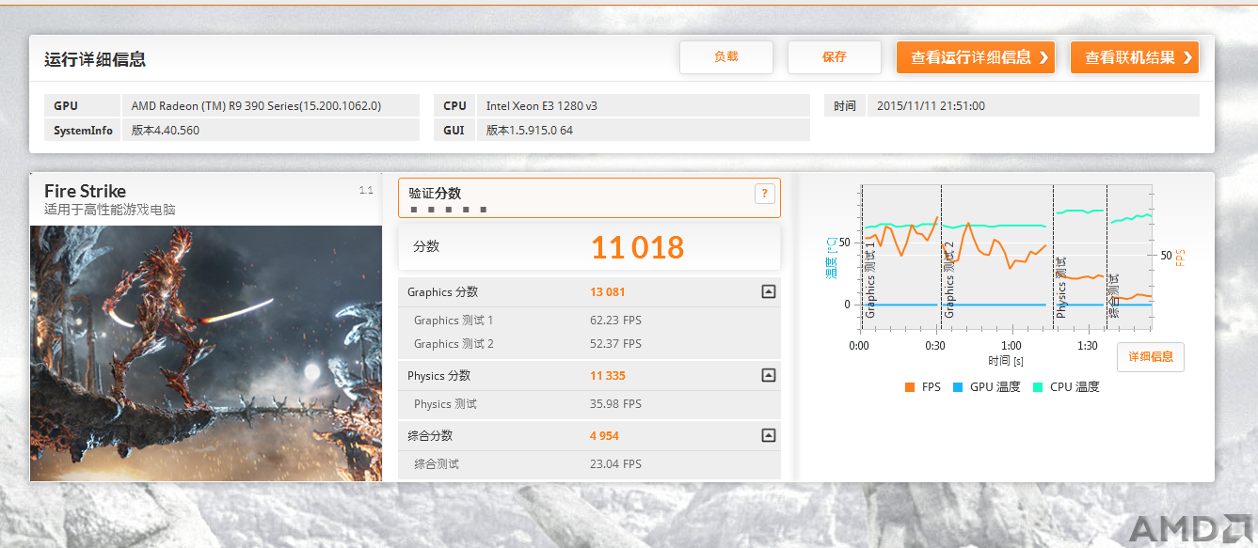The width and height of the screenshot is (1258, 548).
Task: Select 综合测试 value 23.04 FPS
Action: [x=615, y=464]
